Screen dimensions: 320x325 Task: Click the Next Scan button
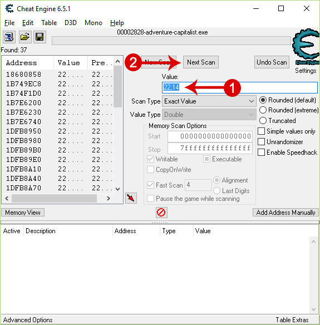pyautogui.click(x=201, y=62)
